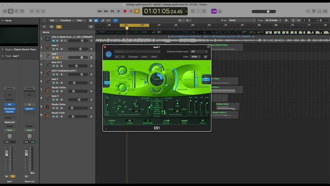
Task: Expand the Track: lead 1 disclosure
Action: tap(3, 56)
